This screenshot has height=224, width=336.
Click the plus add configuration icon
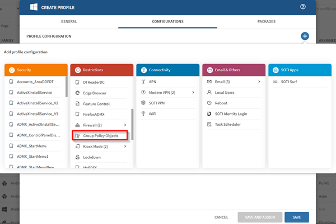pos(305,36)
